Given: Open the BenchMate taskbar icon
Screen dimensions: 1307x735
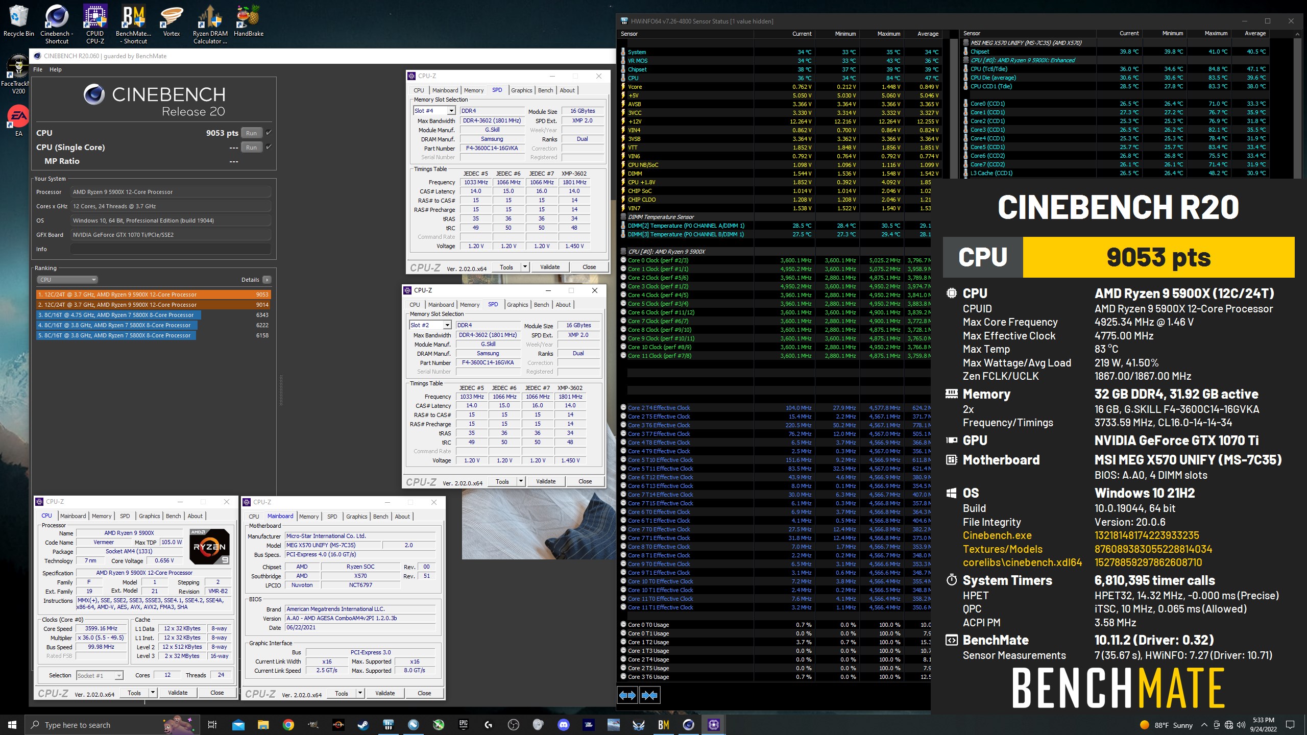Looking at the screenshot, I should tap(663, 725).
